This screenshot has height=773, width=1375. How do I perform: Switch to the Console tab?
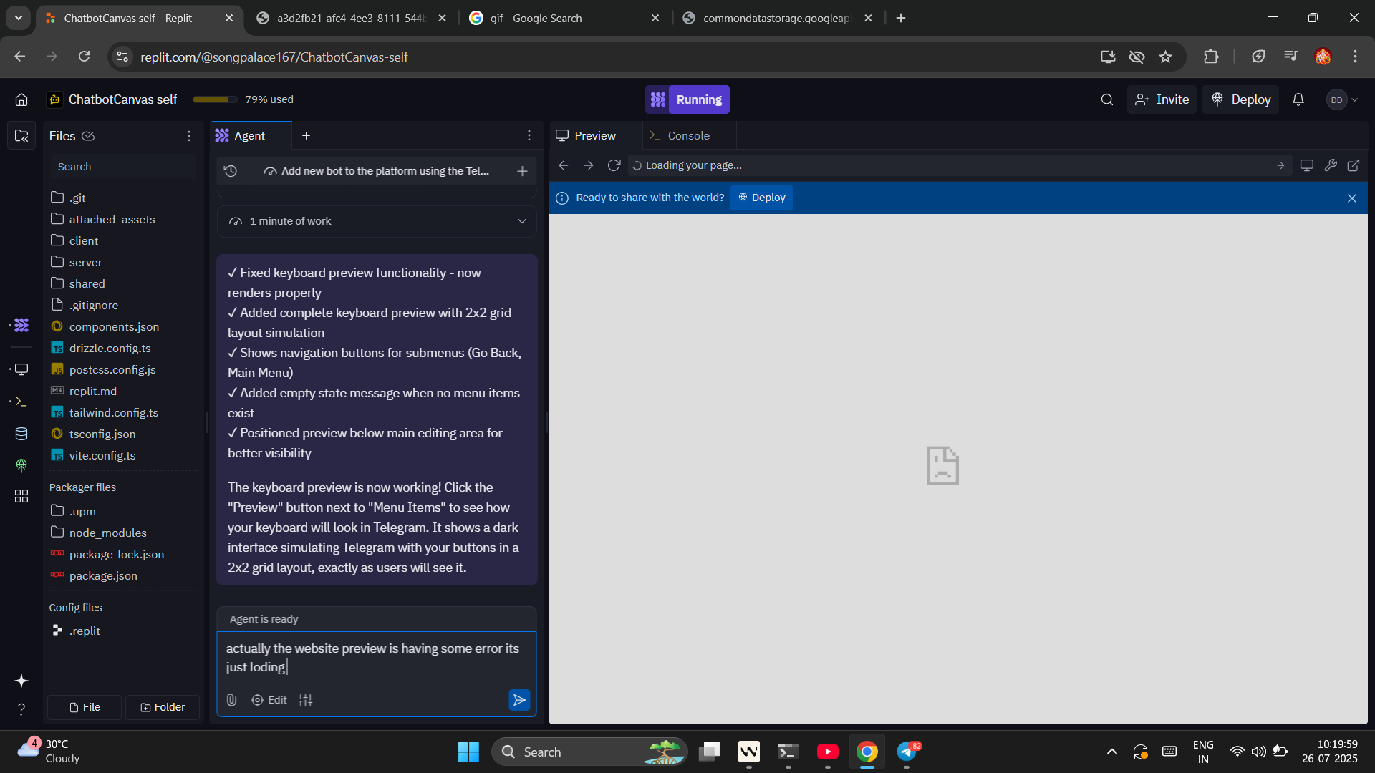pyautogui.click(x=688, y=136)
